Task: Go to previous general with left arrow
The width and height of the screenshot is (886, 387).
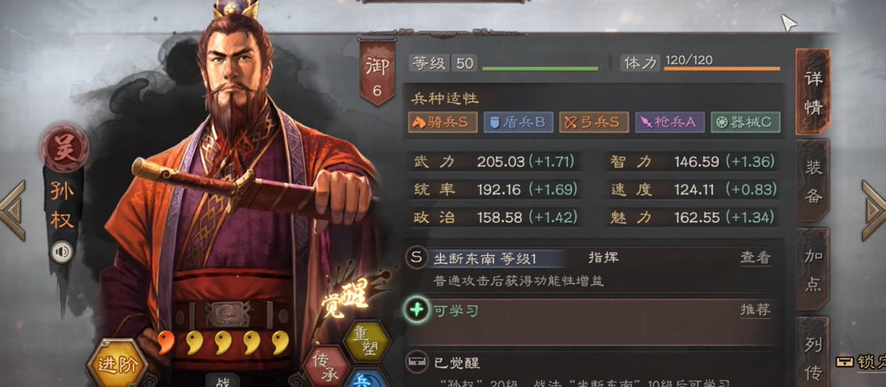Action: pos(12,211)
